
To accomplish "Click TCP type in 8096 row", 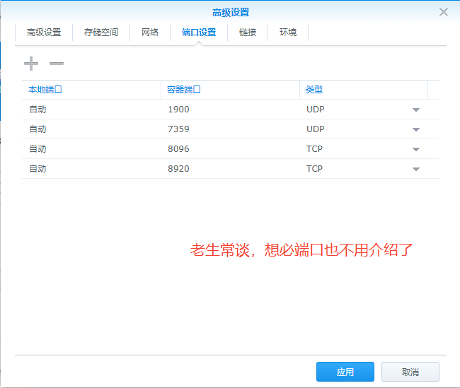I will tap(314, 149).
